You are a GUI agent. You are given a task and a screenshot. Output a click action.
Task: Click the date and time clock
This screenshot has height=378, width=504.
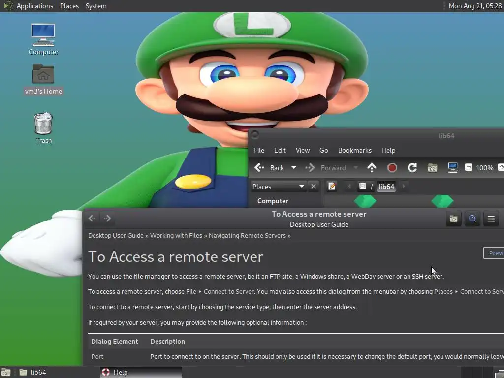(x=475, y=6)
